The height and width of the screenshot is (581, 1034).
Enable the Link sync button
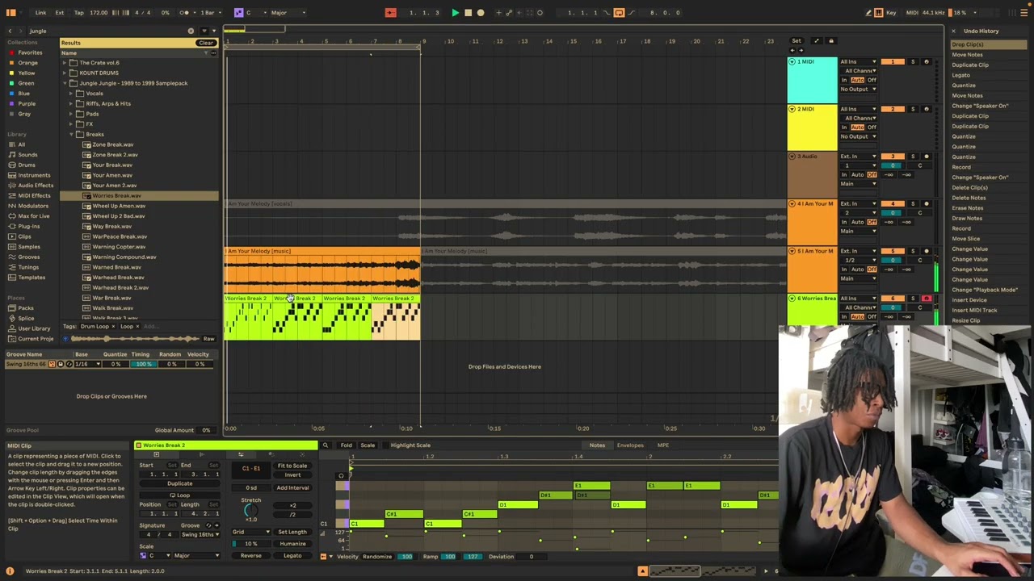click(40, 13)
